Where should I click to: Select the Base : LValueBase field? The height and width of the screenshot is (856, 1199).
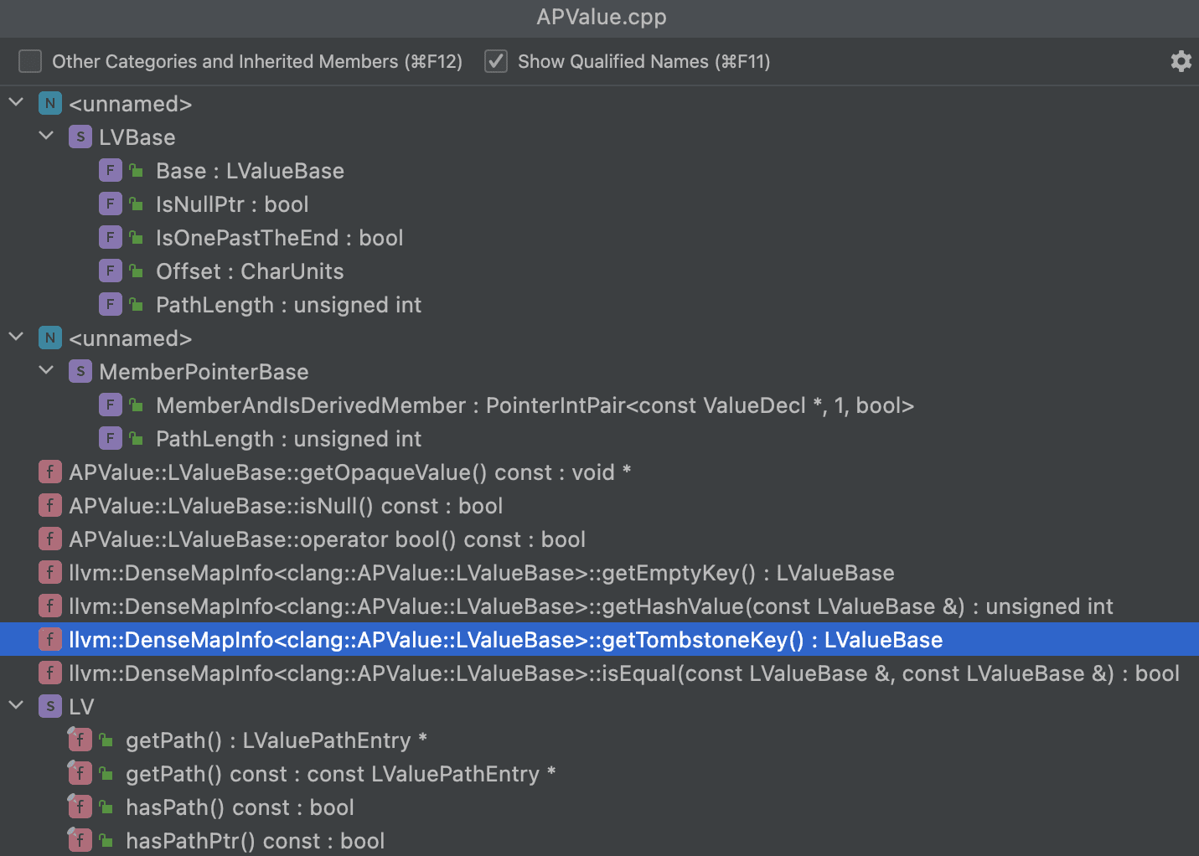pyautogui.click(x=599, y=170)
